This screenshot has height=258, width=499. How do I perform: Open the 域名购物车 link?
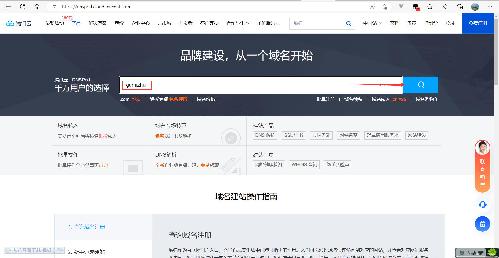(x=427, y=99)
